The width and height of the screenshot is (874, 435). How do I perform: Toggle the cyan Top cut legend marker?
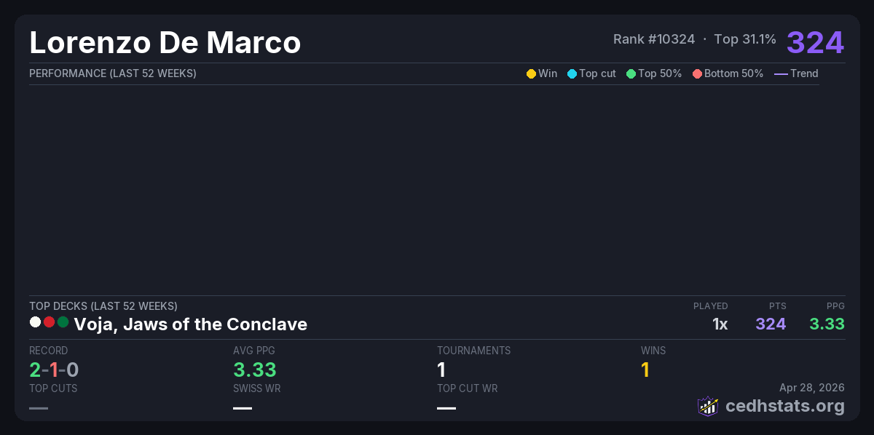pyautogui.click(x=572, y=73)
